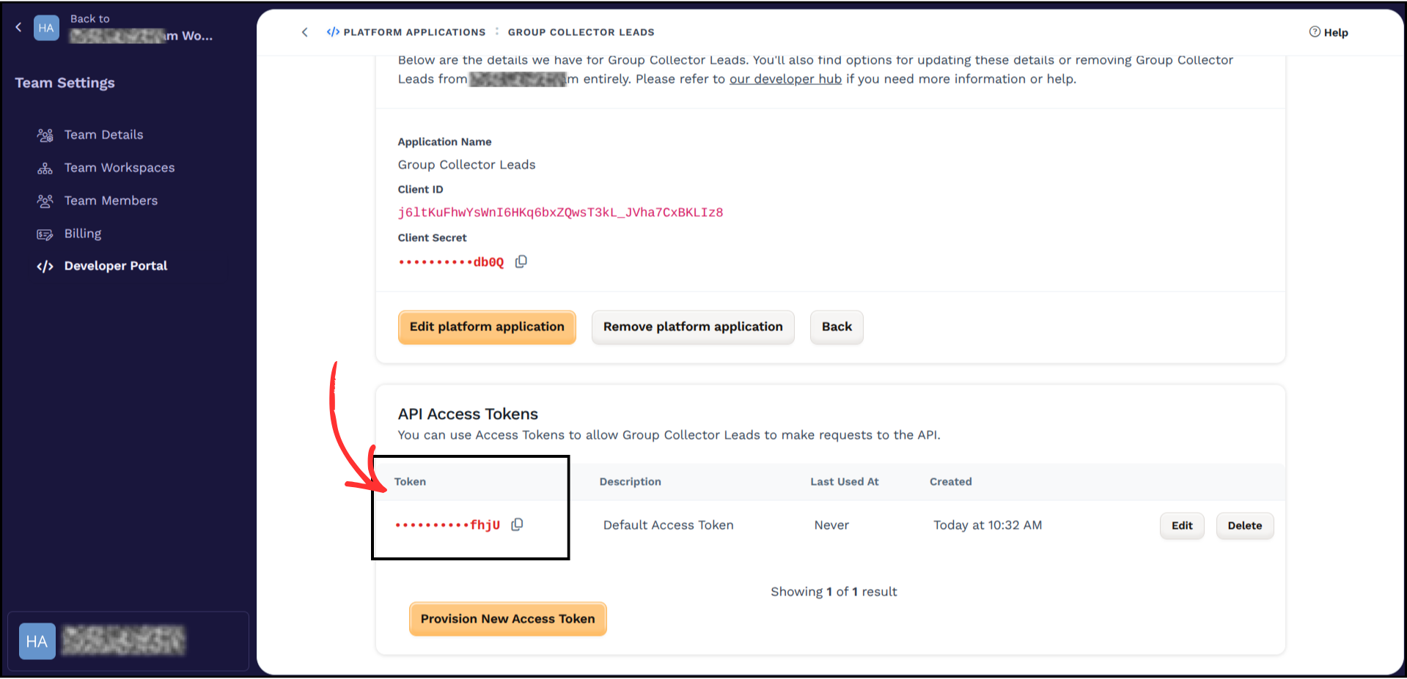This screenshot has height=679, width=1407.
Task: Click Remove platform application
Action: [x=692, y=327]
